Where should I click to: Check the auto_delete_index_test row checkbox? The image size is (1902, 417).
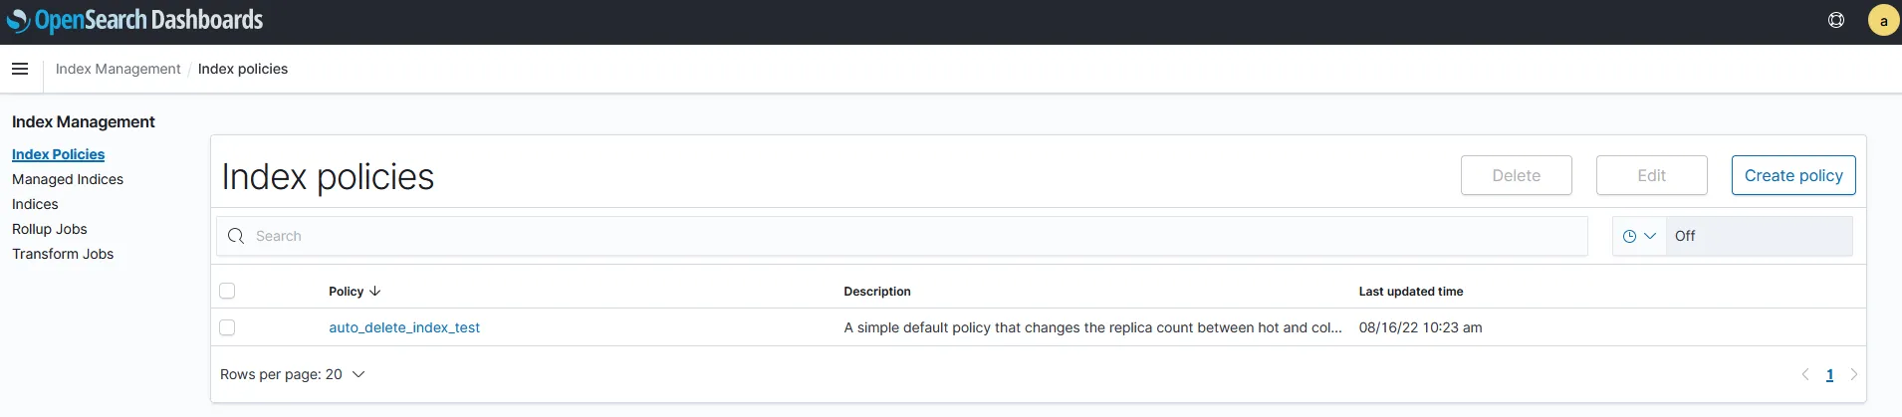pyautogui.click(x=227, y=327)
